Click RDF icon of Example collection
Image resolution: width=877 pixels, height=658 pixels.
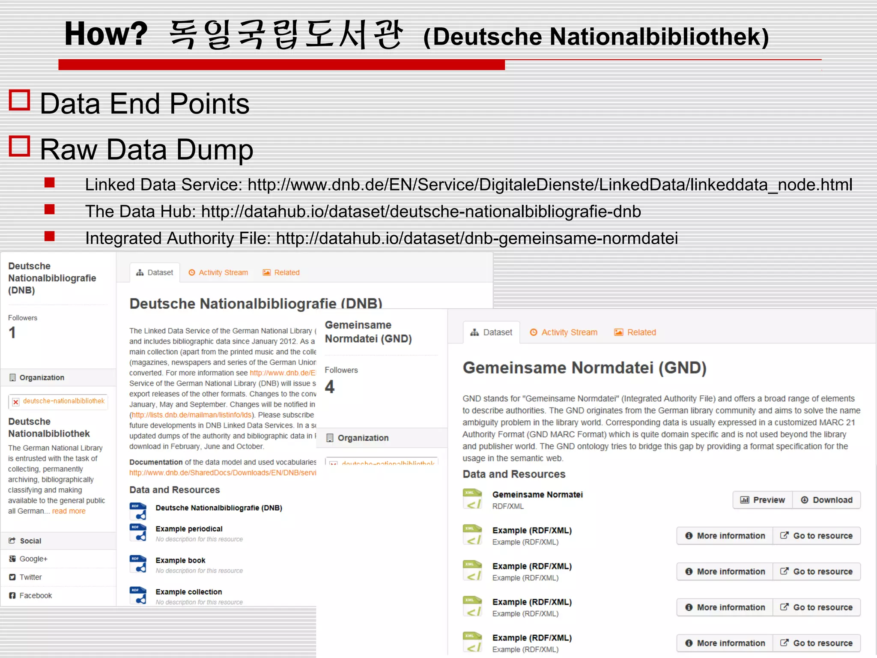[x=138, y=595]
